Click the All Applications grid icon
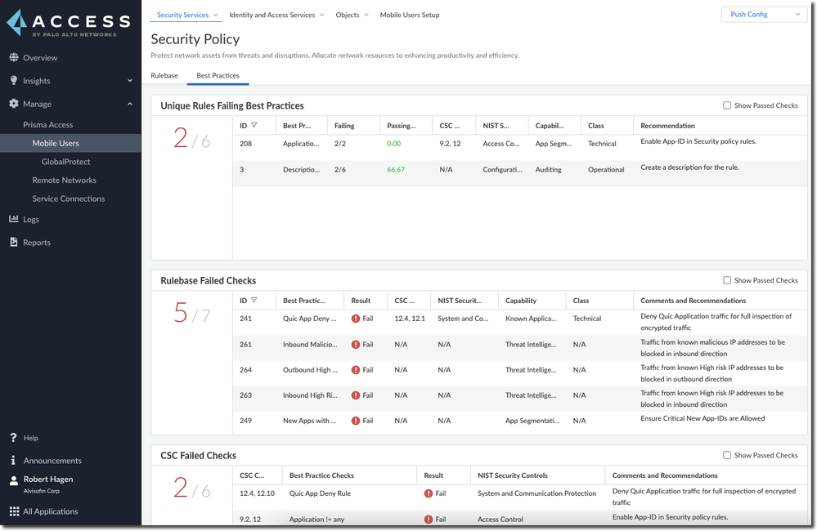 [14, 511]
